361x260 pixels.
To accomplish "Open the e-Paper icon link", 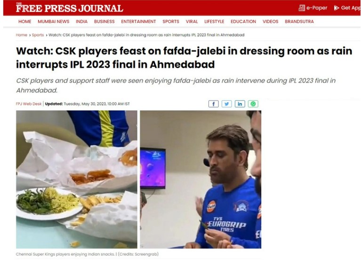I will [x=301, y=8].
